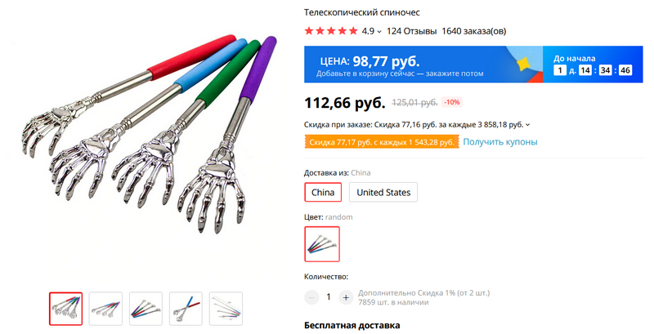Select the fourth thumbnail with crossed scratchers
Image resolution: width=654 pixels, height=334 pixels.
[186, 309]
